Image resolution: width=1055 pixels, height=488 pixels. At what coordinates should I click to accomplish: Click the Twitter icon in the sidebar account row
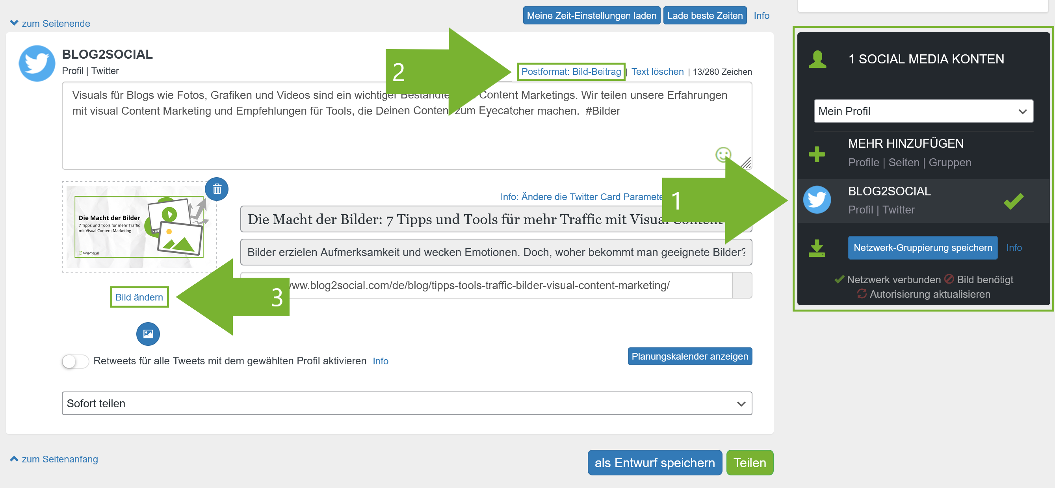(817, 200)
